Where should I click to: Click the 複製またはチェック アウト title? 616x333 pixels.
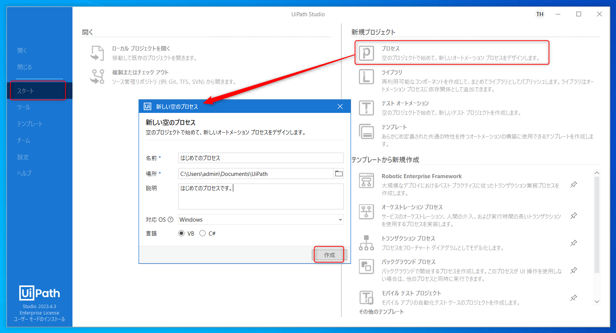pyautogui.click(x=140, y=72)
